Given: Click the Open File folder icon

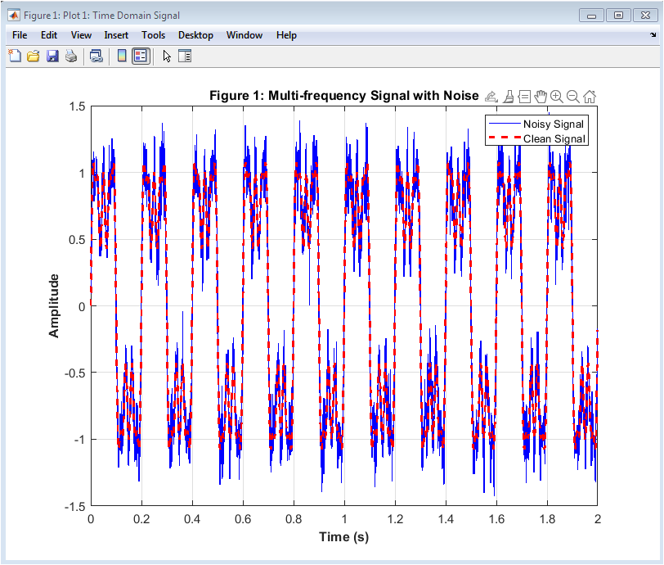Looking at the screenshot, I should 34,56.
